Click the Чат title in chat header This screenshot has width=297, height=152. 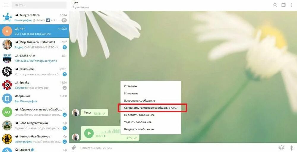pos(75,3)
